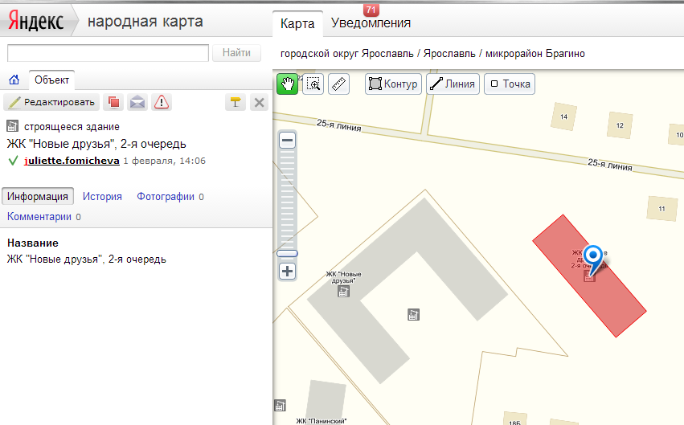Screen dimensions: 684x425
Task: Switch to the Объект tab
Action: (51, 80)
